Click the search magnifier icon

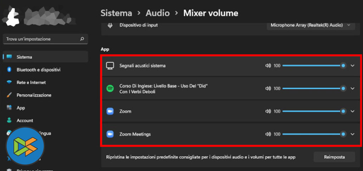tap(82, 39)
